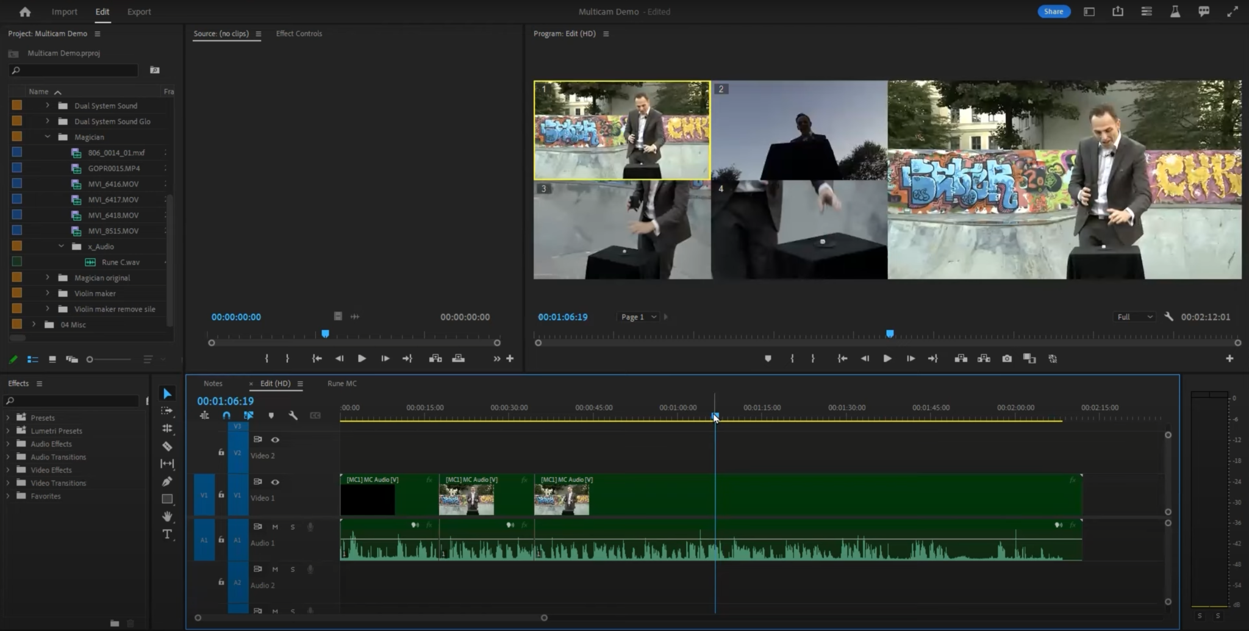Play the sequence in the Program monitor
This screenshot has height=631, width=1249.
coord(887,358)
